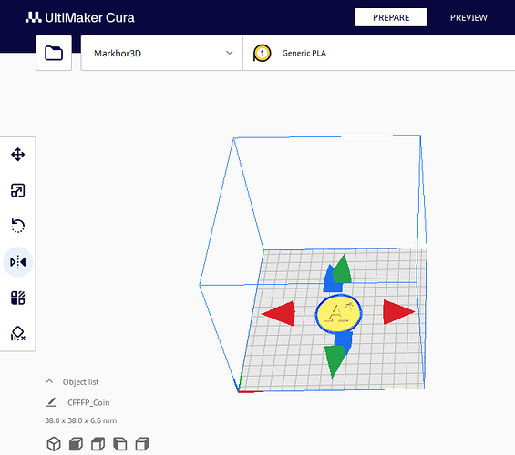Open the Markhor3D printer dropdown
515x455 pixels.
coord(162,53)
